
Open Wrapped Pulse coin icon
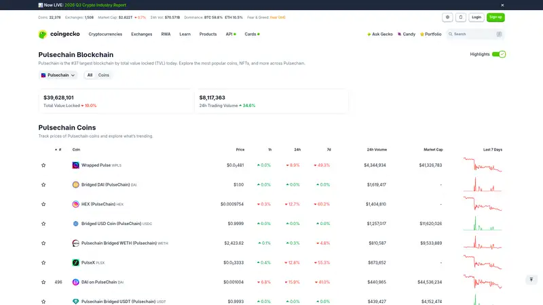75,165
